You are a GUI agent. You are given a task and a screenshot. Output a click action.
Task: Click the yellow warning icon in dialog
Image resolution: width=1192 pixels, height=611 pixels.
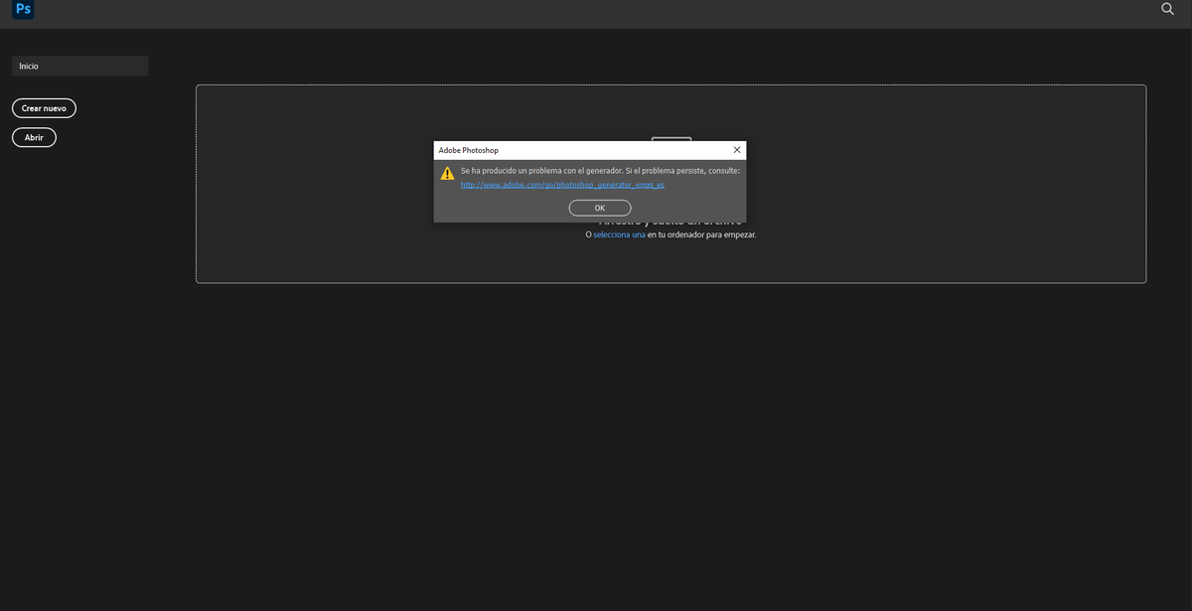point(448,173)
